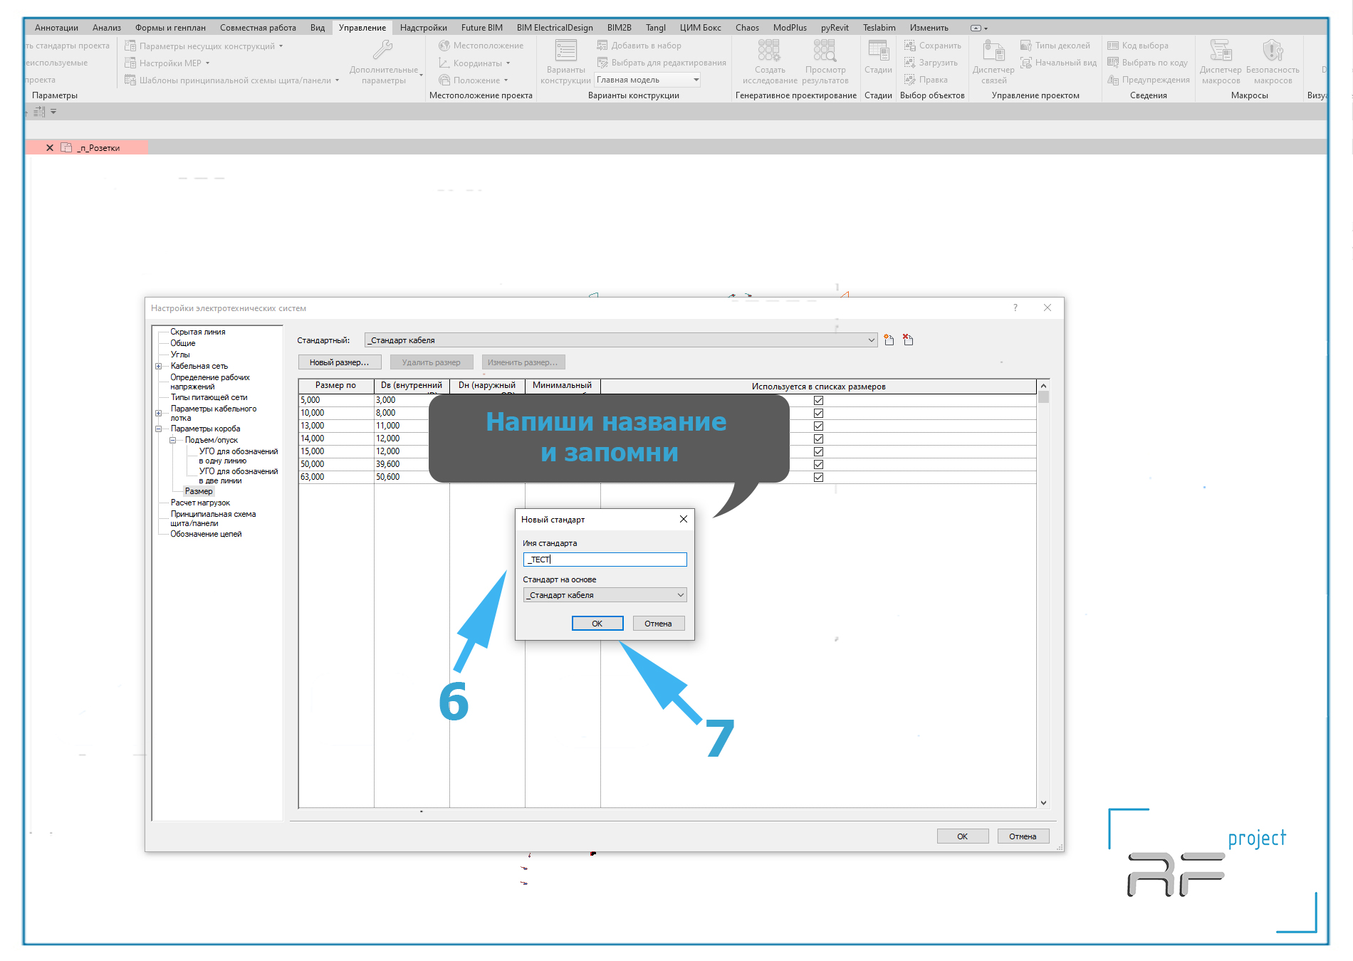Image resolution: width=1353 pixels, height=961 pixels.
Task: Open the Стандарт на основе dropdown
Action: [605, 595]
